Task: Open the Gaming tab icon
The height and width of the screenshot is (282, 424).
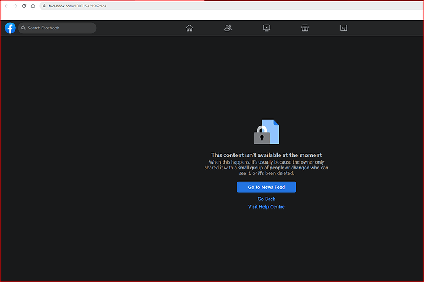Action: [343, 28]
